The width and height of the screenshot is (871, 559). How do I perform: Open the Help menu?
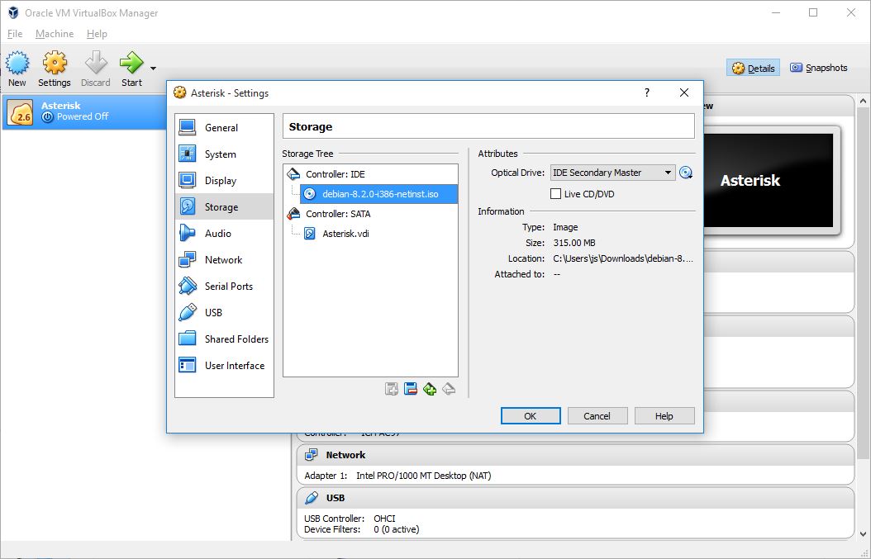97,34
